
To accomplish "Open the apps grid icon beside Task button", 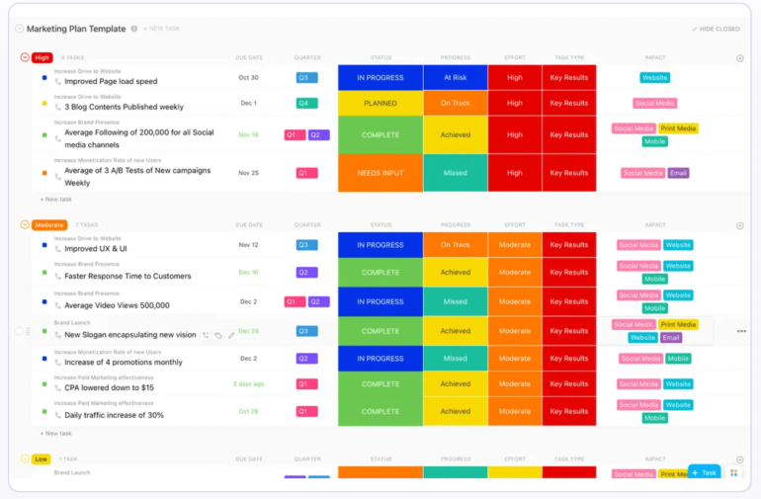I will pyautogui.click(x=733, y=472).
